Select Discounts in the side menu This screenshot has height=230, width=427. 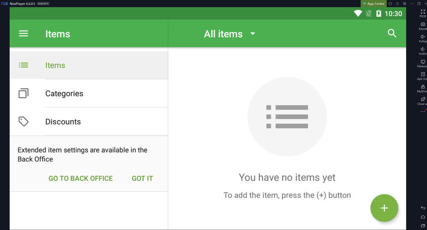(63, 122)
